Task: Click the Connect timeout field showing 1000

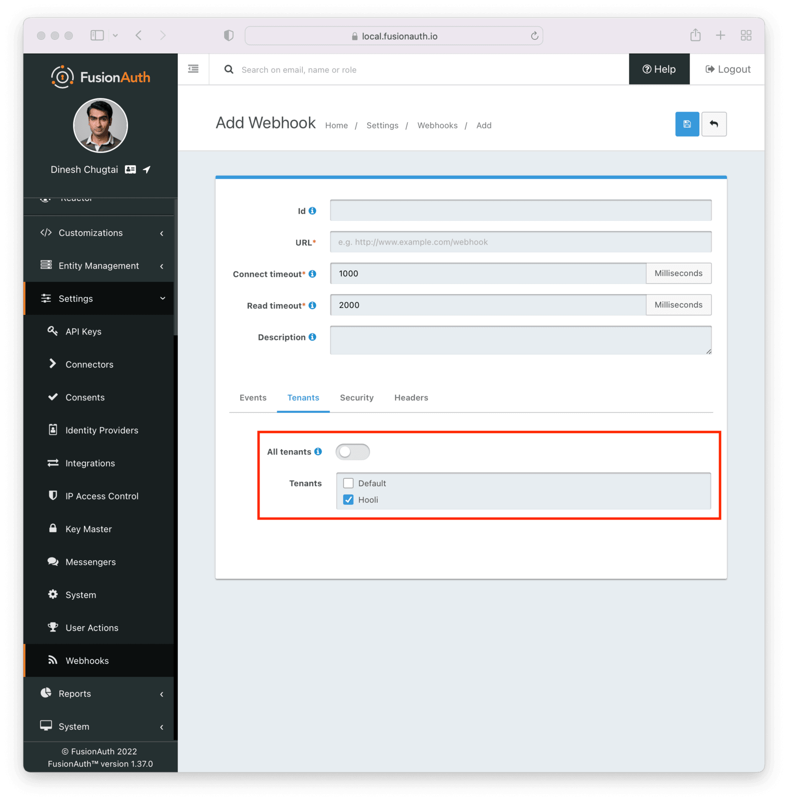Action: (x=488, y=274)
